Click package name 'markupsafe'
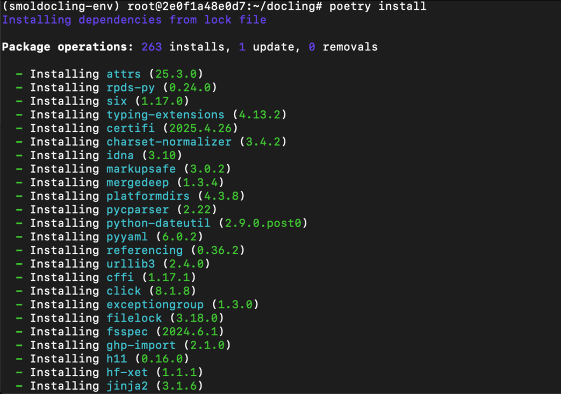This screenshot has width=561, height=394. coord(141,169)
